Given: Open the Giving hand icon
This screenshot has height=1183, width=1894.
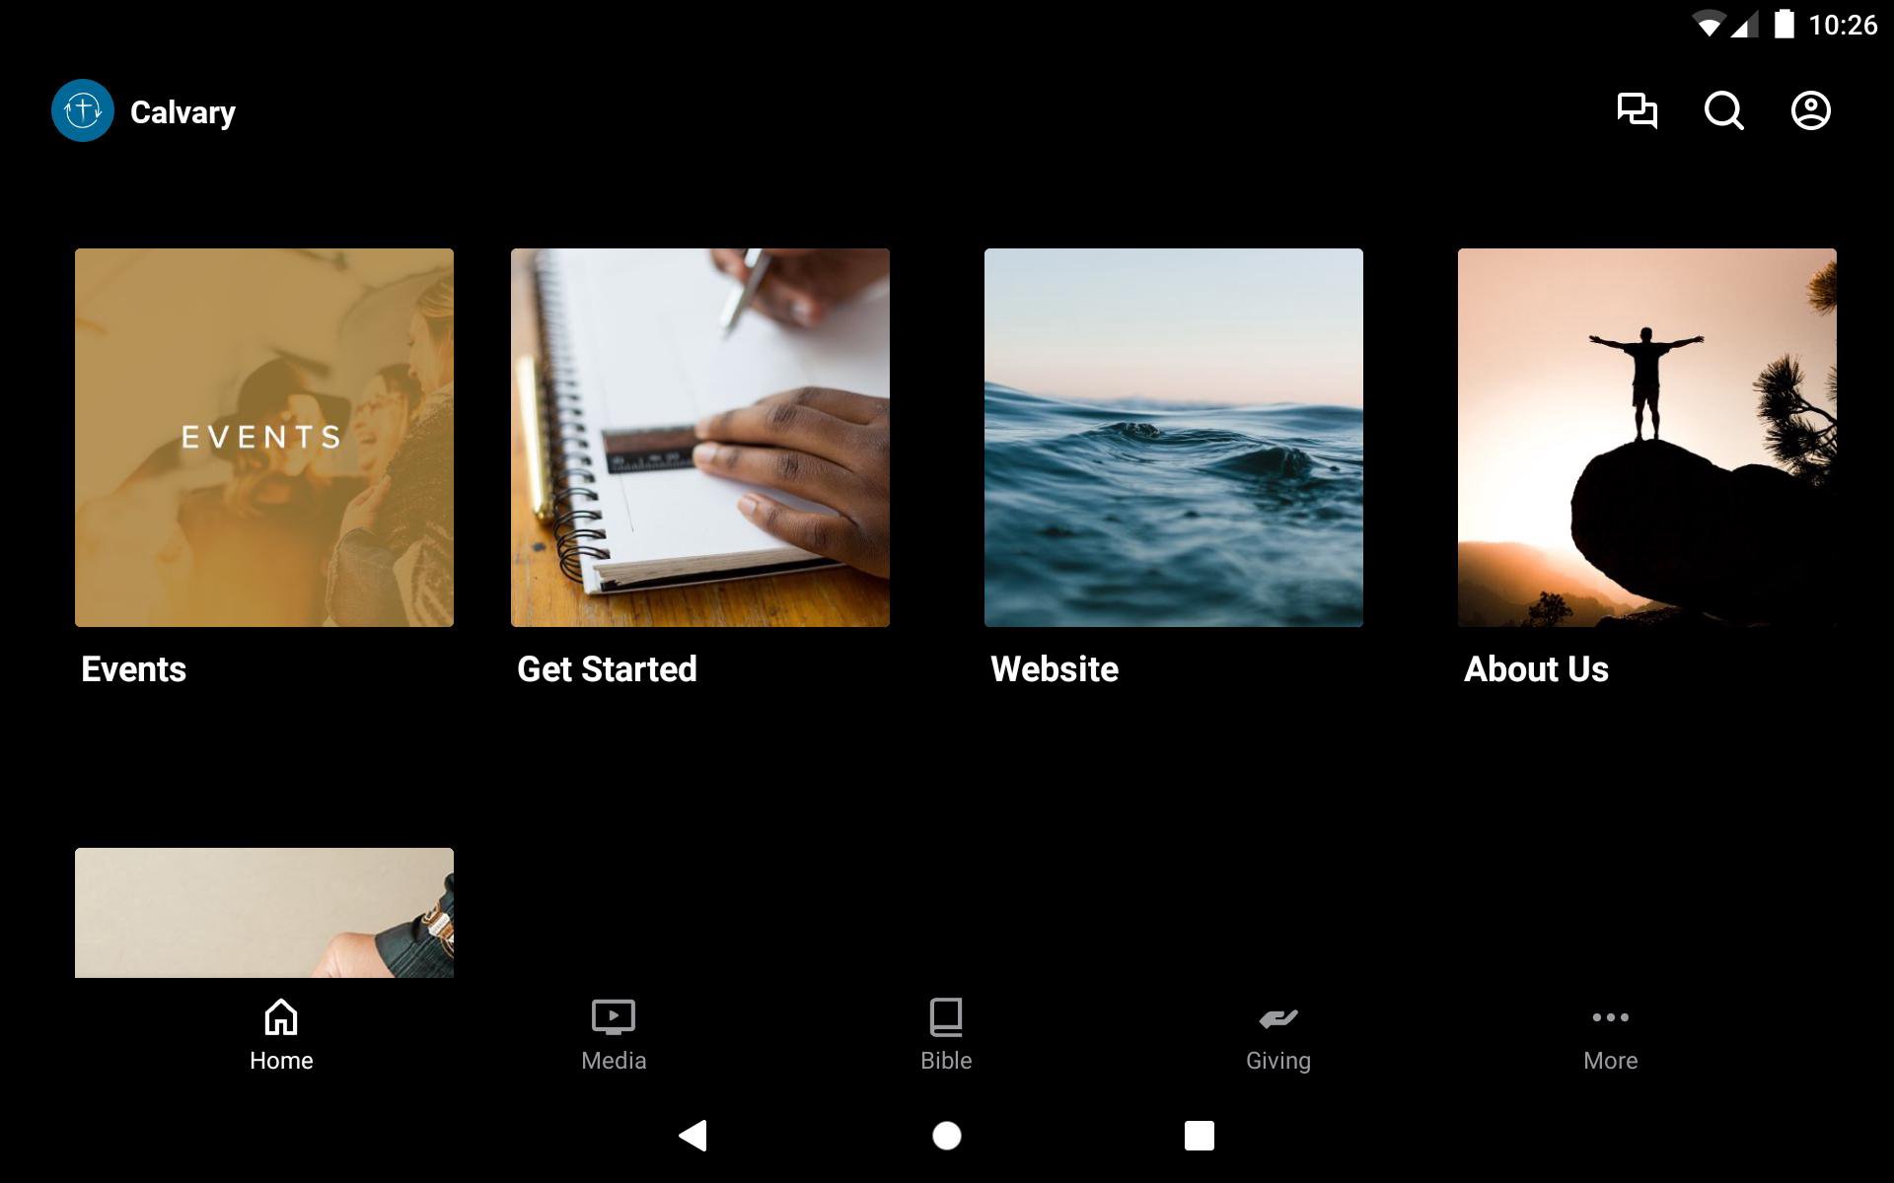Looking at the screenshot, I should click(x=1277, y=1017).
